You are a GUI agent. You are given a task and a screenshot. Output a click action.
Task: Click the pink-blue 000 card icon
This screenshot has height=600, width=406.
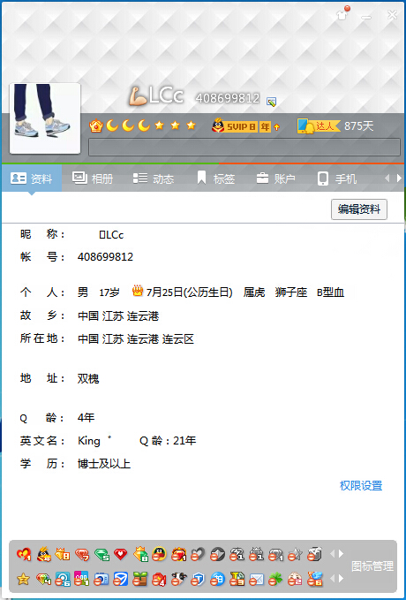point(81,580)
